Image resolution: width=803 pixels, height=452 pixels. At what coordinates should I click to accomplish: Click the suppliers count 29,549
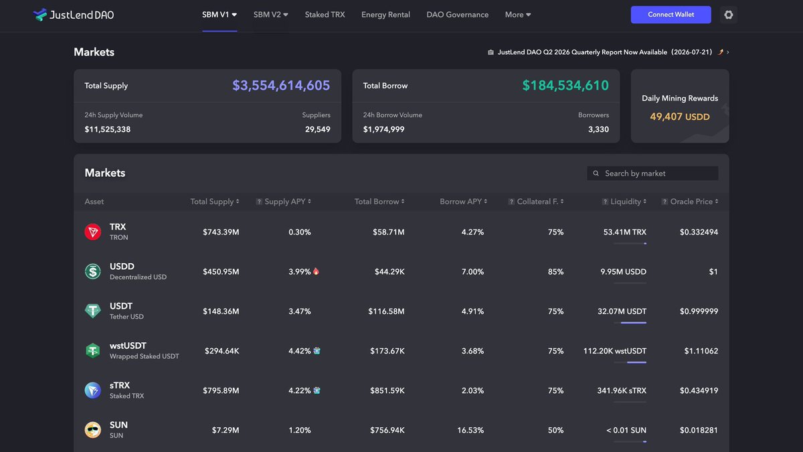pyautogui.click(x=318, y=129)
